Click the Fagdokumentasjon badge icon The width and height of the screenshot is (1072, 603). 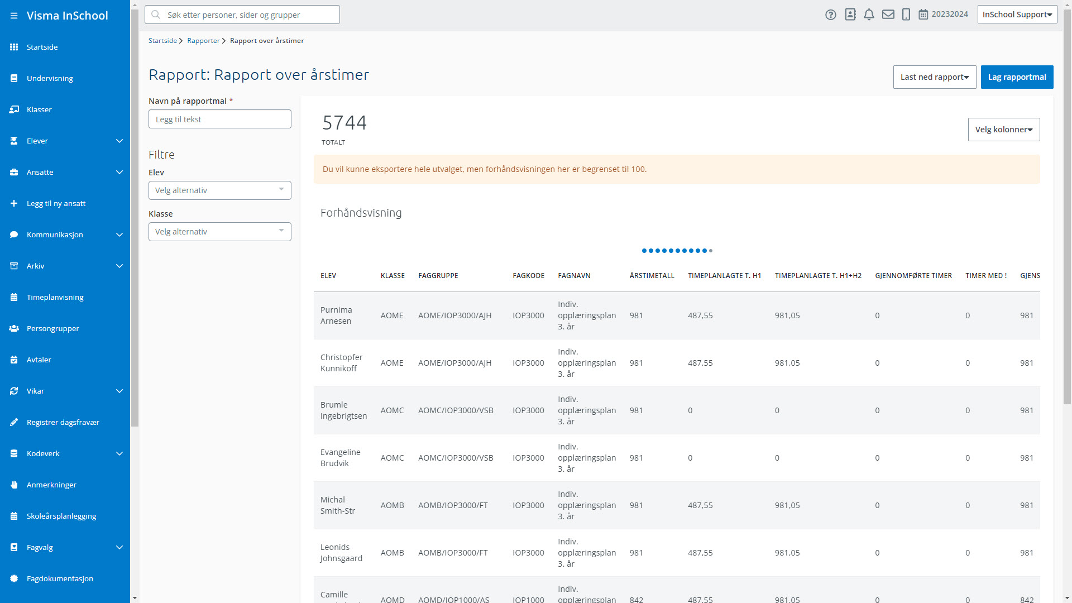click(x=14, y=578)
